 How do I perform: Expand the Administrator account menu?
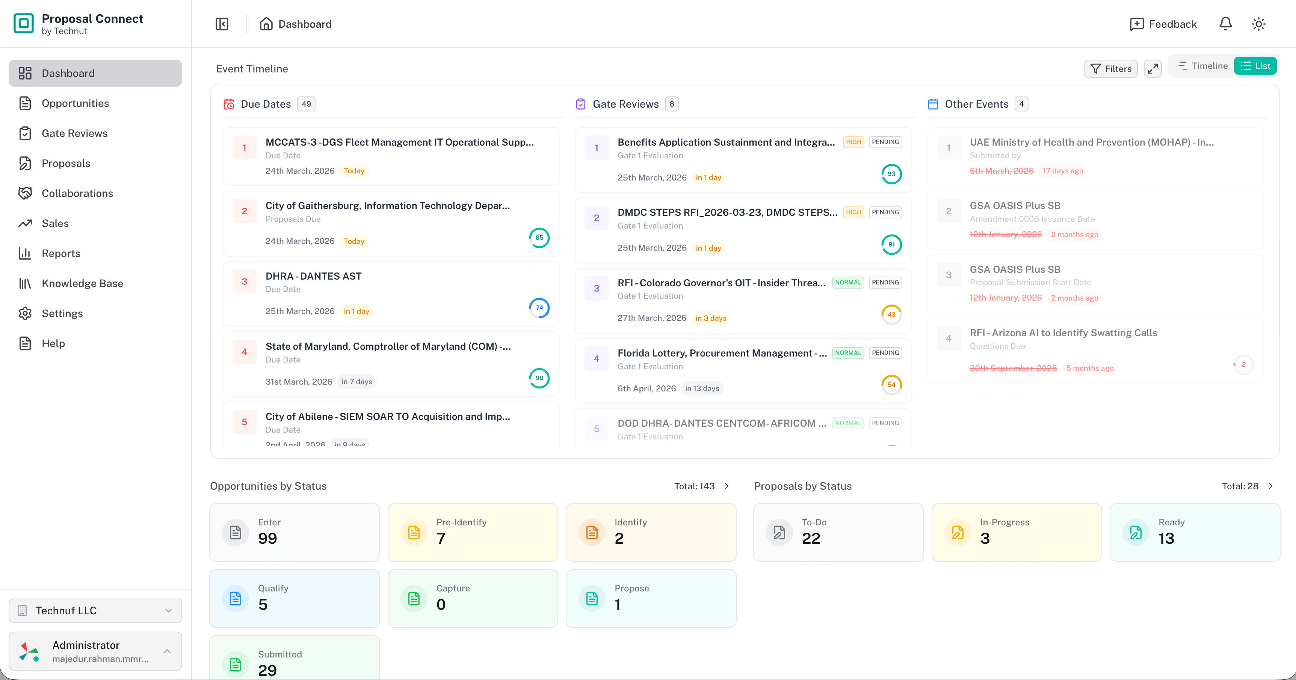(x=95, y=651)
